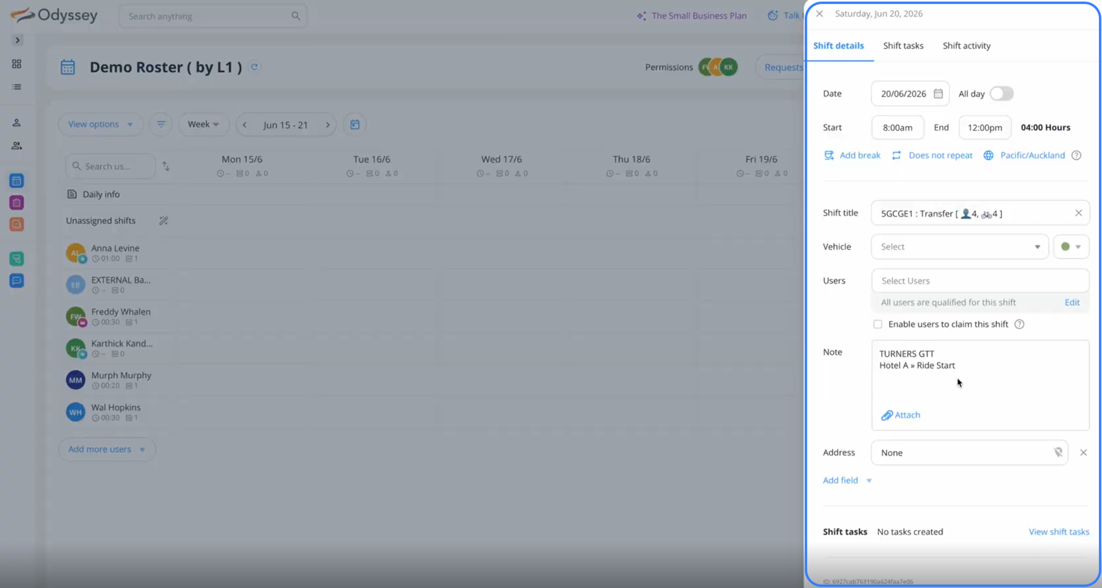This screenshot has height=588, width=1102.
Task: Click the Pacific/Auckland timezone globe icon
Action: [988, 155]
